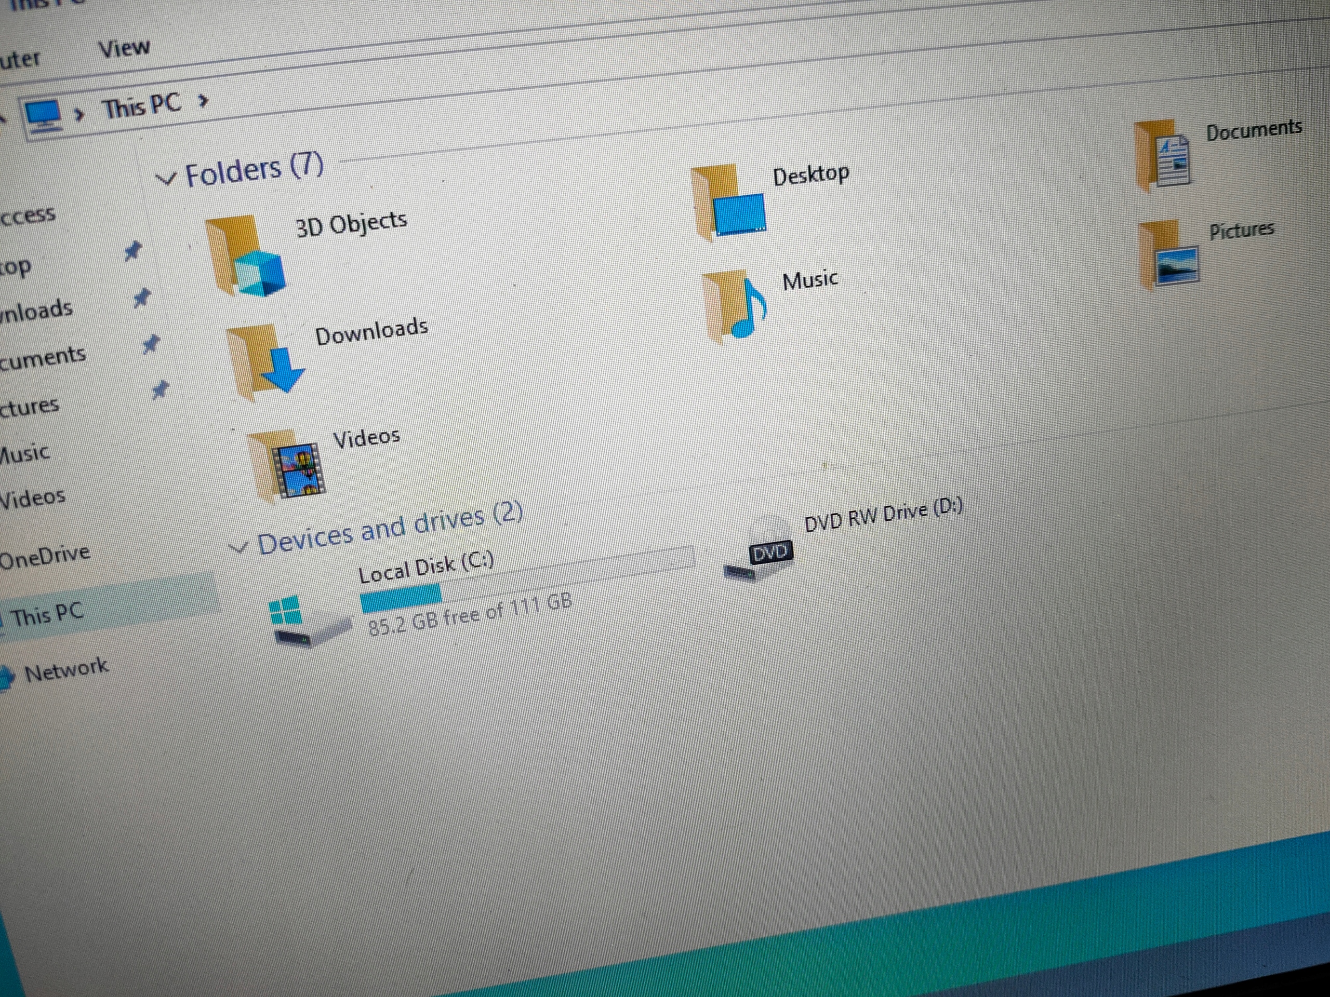1330x997 pixels.
Task: Open the 3D Objects folder icon
Action: click(x=245, y=256)
